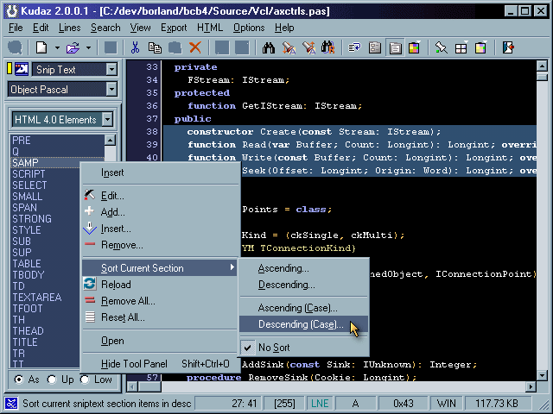The image size is (553, 414).
Task: Expand the Sort Current Section submenu
Action: click(159, 268)
